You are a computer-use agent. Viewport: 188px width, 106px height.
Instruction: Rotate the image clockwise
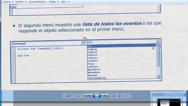120,96
